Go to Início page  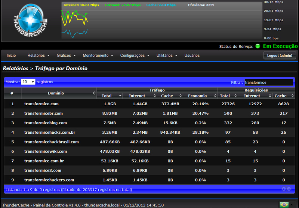pyautogui.click(x=11, y=55)
